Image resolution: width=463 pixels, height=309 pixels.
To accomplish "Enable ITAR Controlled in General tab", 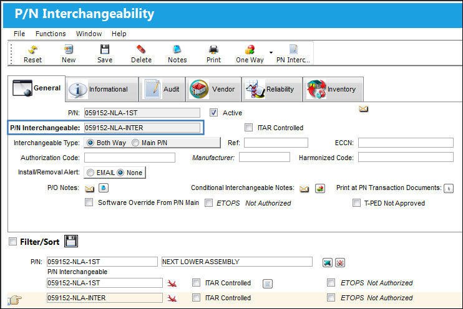I will tap(248, 128).
